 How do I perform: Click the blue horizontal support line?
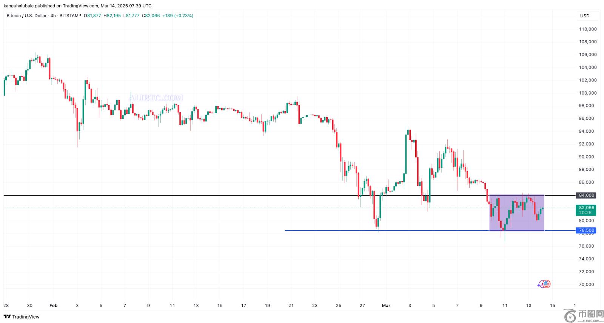click(377, 230)
